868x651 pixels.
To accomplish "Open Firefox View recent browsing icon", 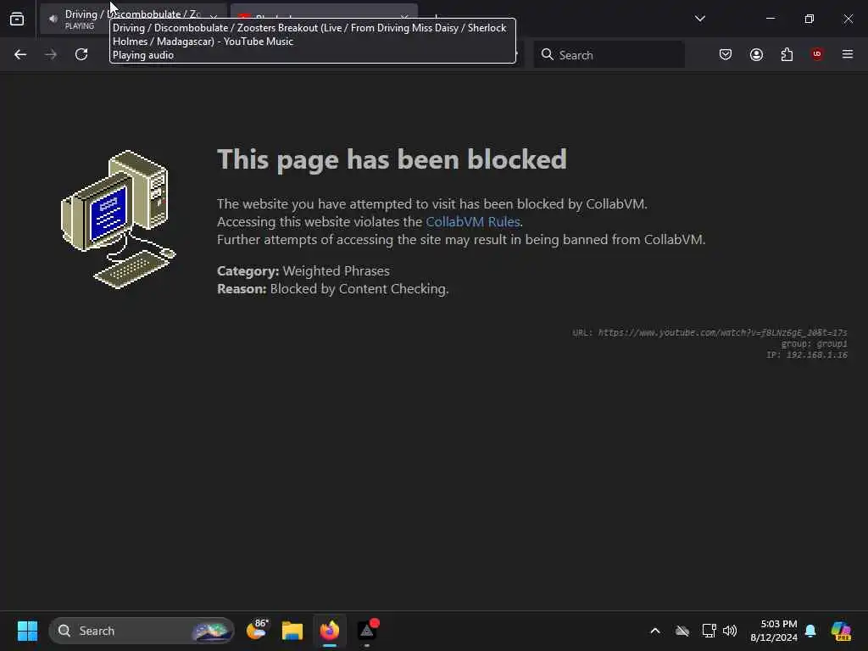I will tap(17, 19).
